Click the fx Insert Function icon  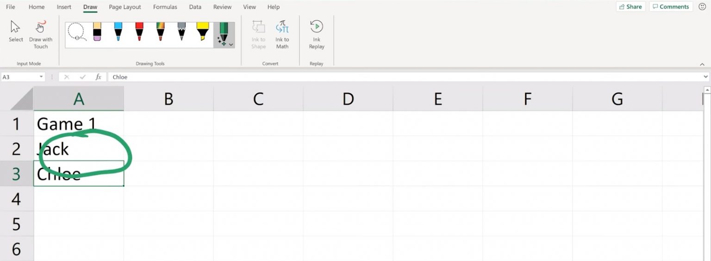(x=98, y=77)
